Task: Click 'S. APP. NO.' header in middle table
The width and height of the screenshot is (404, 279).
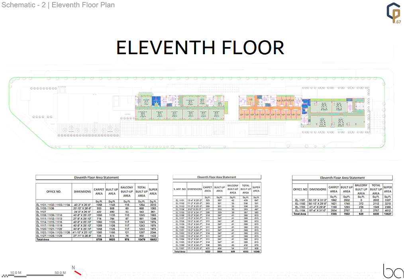Action: 179,189
